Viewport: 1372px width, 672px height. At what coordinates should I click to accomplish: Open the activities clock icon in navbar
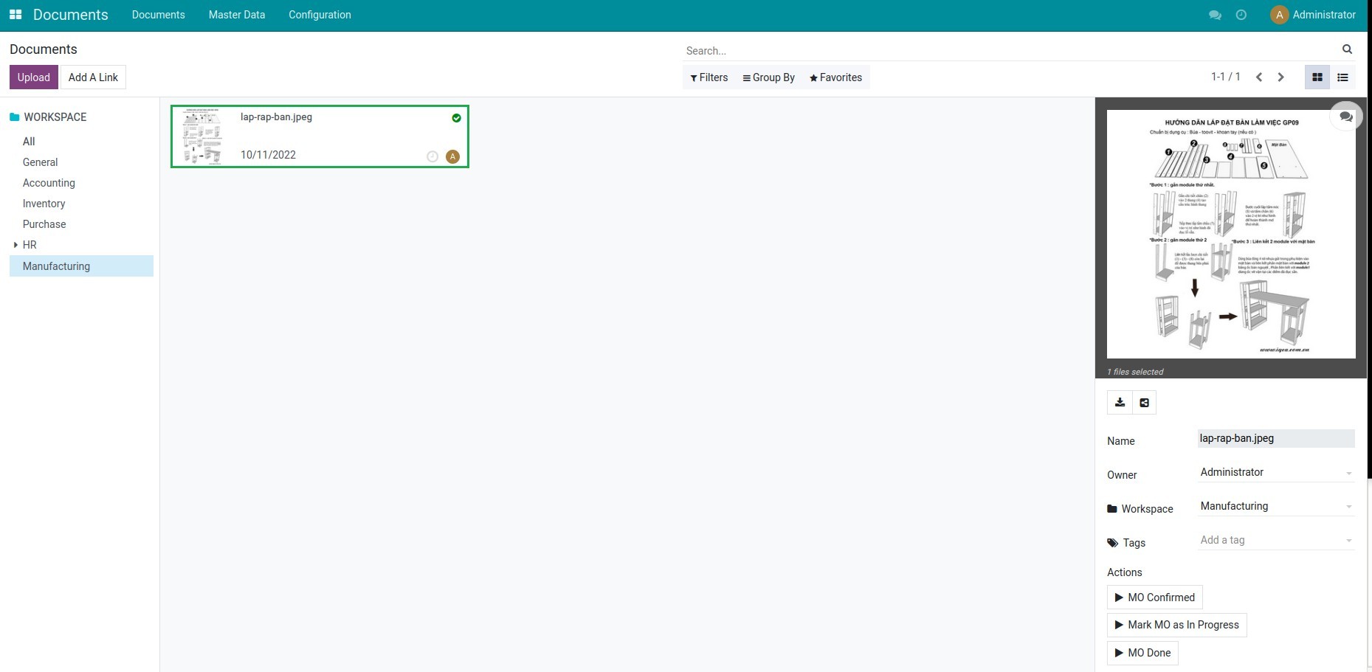click(x=1241, y=15)
